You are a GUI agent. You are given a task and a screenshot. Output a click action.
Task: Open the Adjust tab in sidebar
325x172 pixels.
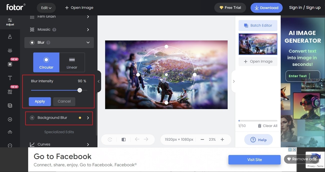coord(10,22)
